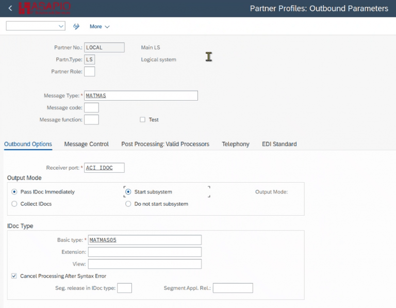Screen dimensions: 396x308
Task: Click the Segment Appl. Rel. field
Action: point(233,288)
